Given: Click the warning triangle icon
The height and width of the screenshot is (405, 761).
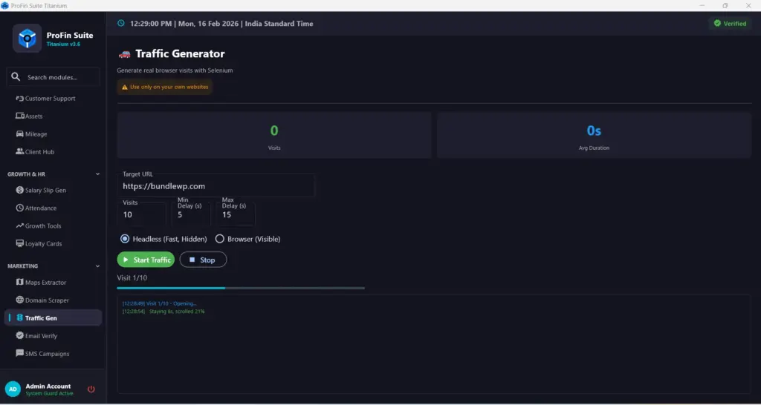Looking at the screenshot, I should tap(125, 88).
